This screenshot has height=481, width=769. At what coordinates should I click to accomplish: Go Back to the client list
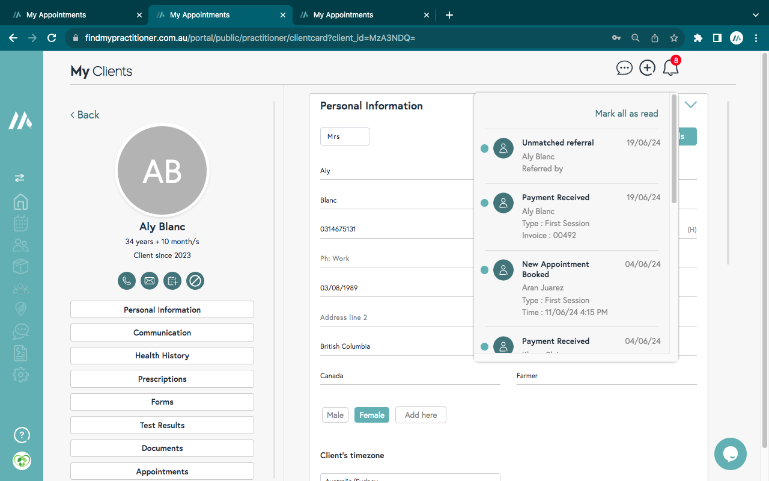click(x=85, y=115)
